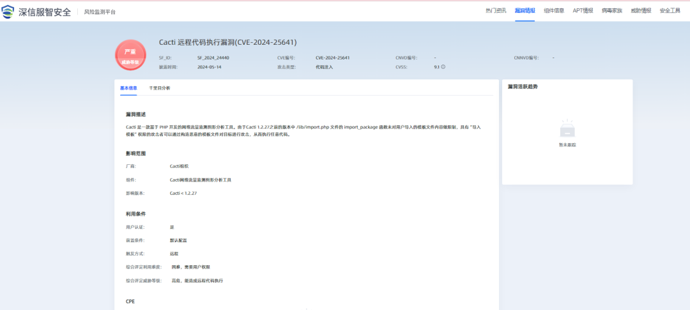The width and height of the screenshot is (690, 310).
Task: Click the empty-box 暂未跟踪 icon
Action: (x=568, y=130)
